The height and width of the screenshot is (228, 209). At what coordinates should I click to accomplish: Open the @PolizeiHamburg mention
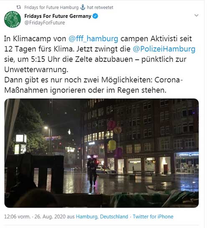[164, 49]
